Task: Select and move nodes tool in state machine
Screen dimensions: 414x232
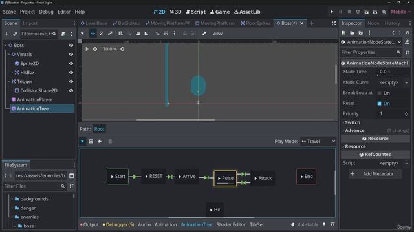Action: [82, 142]
